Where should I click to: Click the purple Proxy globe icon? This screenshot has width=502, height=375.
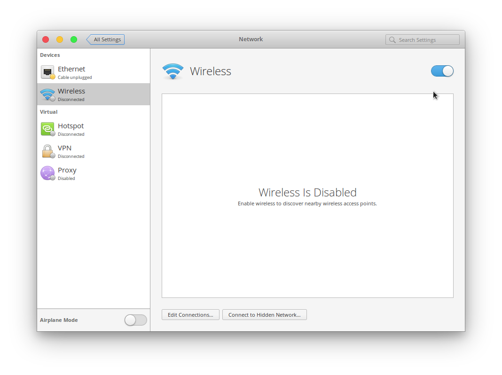pos(47,173)
